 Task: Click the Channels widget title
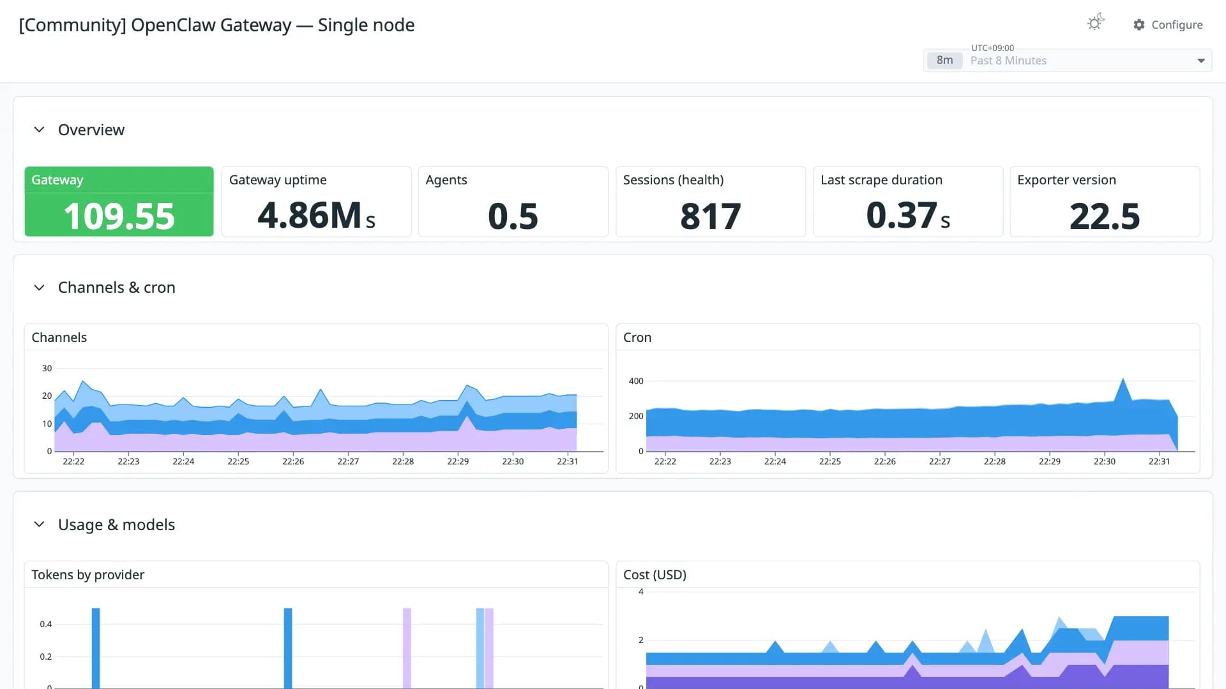click(59, 337)
